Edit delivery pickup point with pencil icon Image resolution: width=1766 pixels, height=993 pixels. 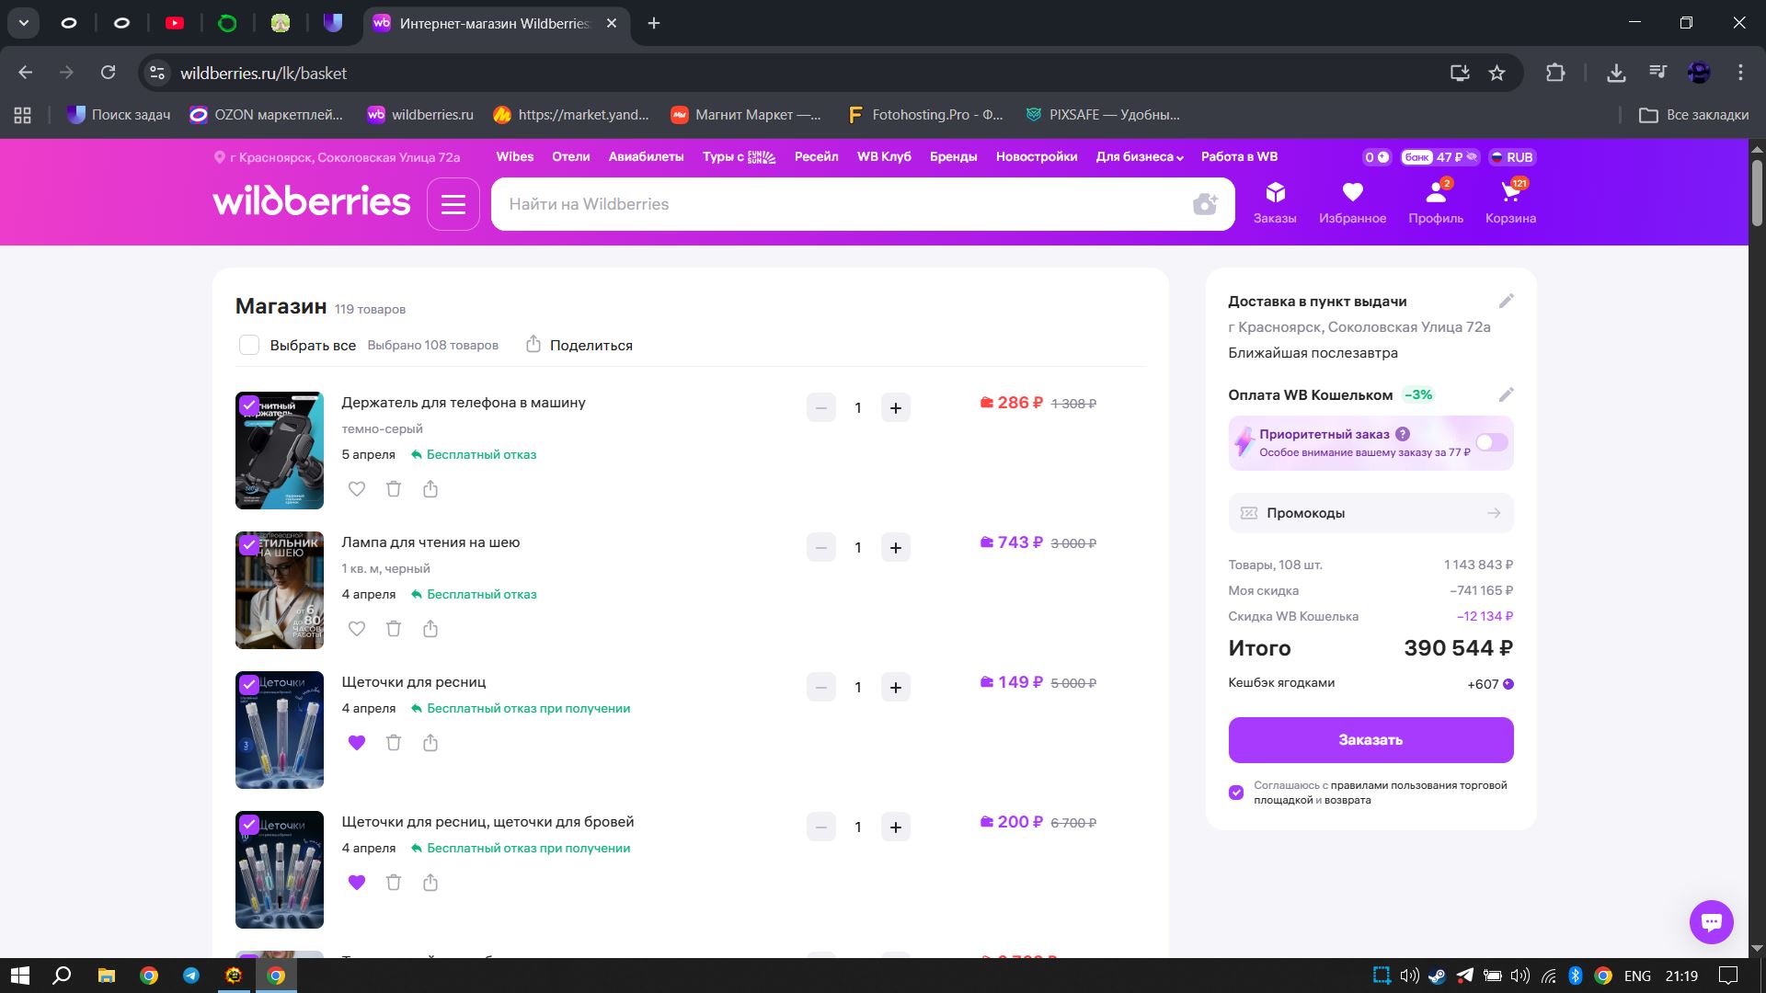(1506, 302)
